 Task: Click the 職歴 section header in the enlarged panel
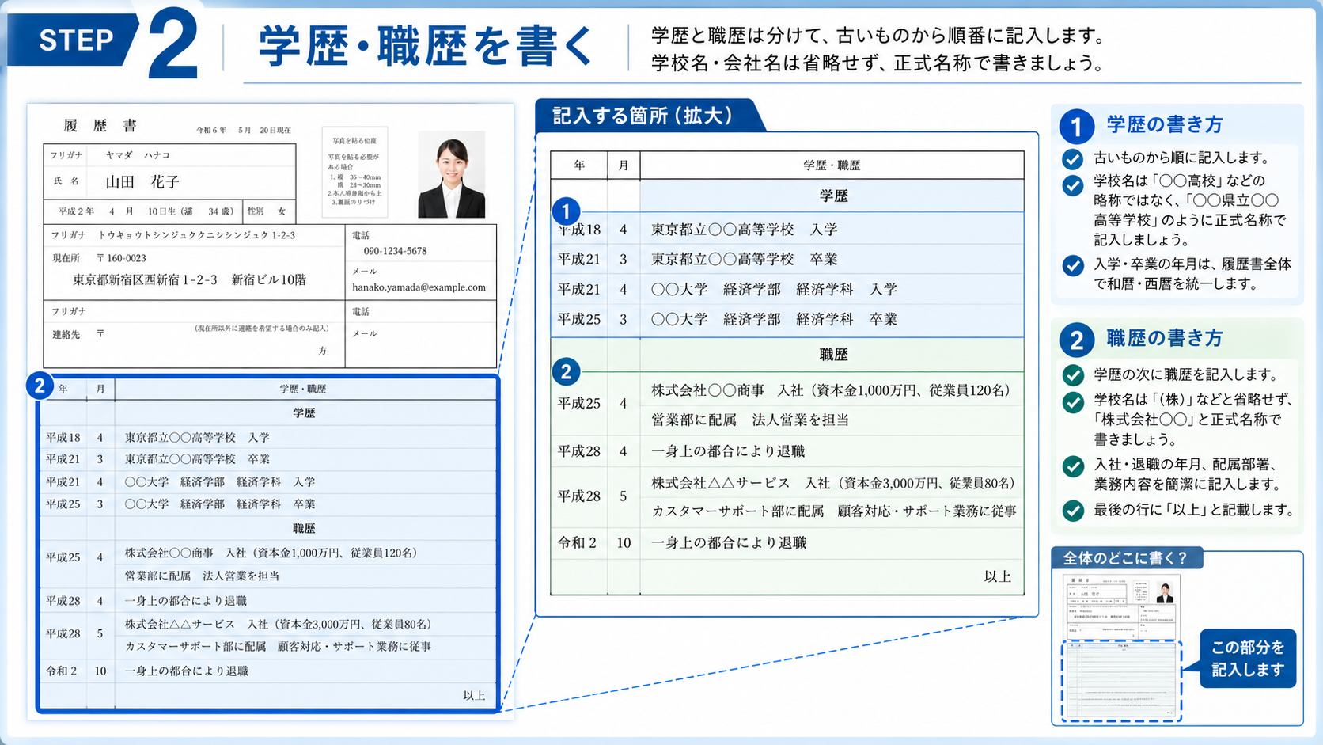(833, 355)
